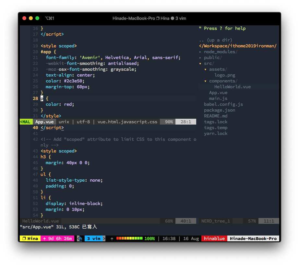Click the hinablue username segment
Viewport: 299px width, 266px height.
[x=214, y=238]
